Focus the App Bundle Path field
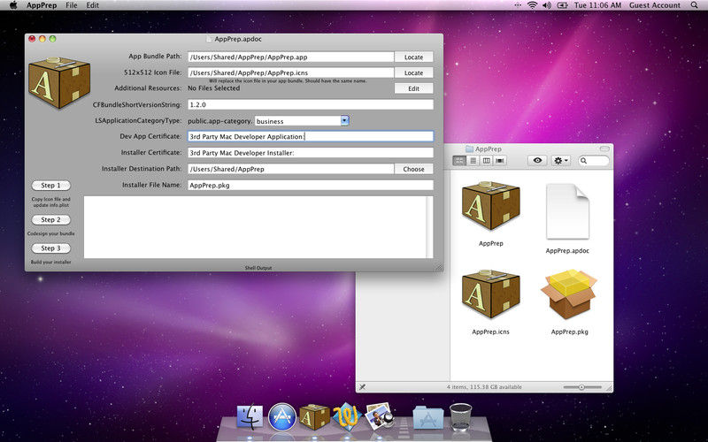This screenshot has width=708, height=442. click(291, 57)
